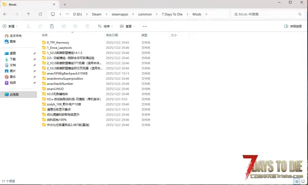308x185 pixels.
Task: Jump to Steam folder in the breadcrumb
Action: 97,14
